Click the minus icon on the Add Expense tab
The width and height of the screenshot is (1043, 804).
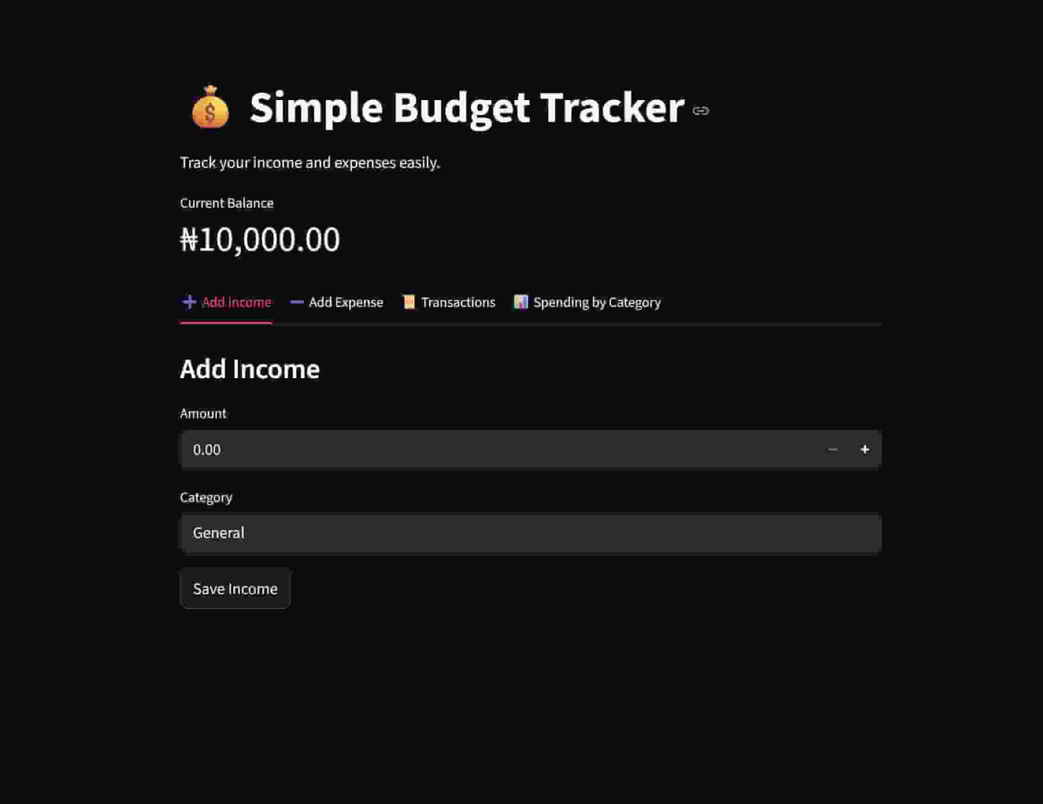296,302
